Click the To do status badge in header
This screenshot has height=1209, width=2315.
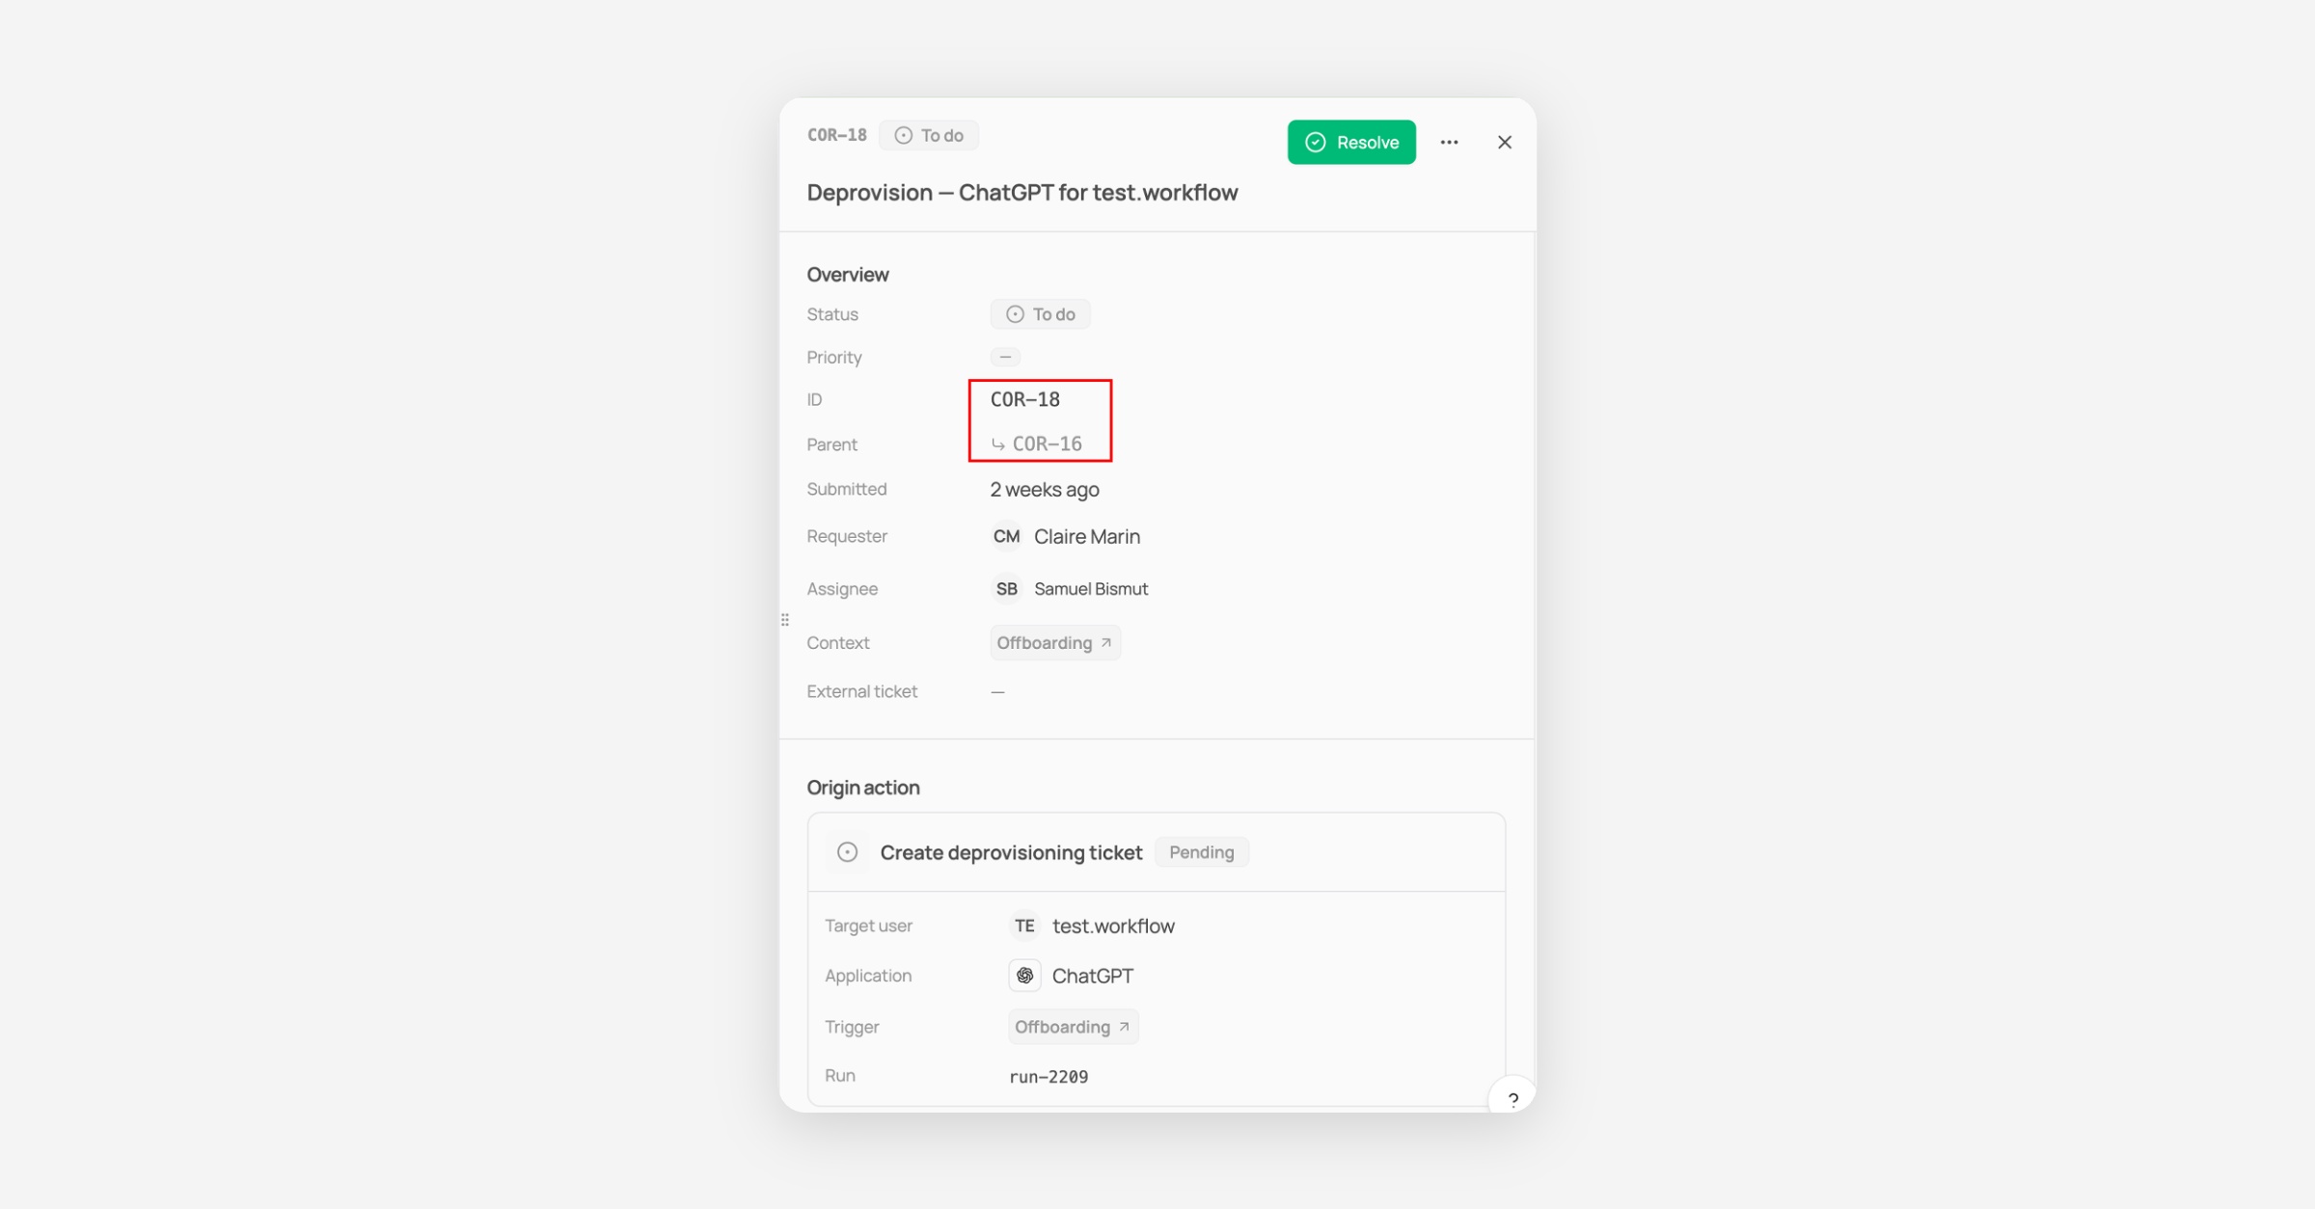click(x=929, y=135)
